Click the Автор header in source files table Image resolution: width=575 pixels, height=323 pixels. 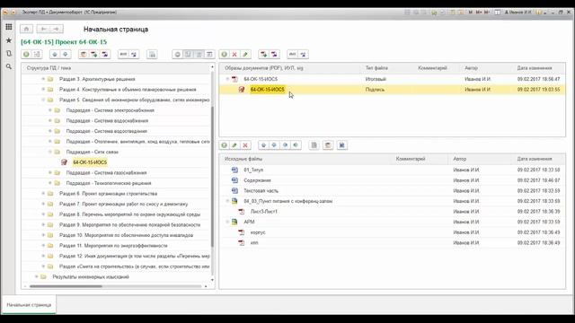coord(459,159)
